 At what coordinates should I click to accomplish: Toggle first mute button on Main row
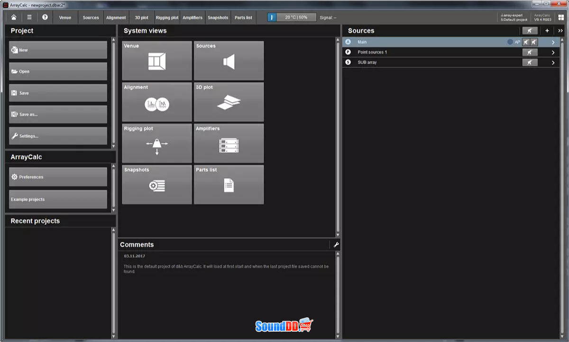[526, 42]
